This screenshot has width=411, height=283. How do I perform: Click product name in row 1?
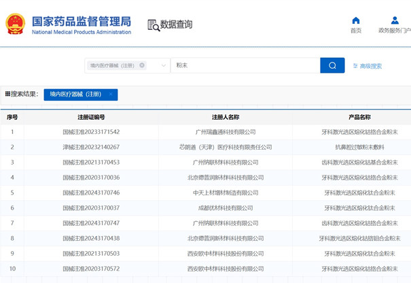pyautogui.click(x=359, y=132)
